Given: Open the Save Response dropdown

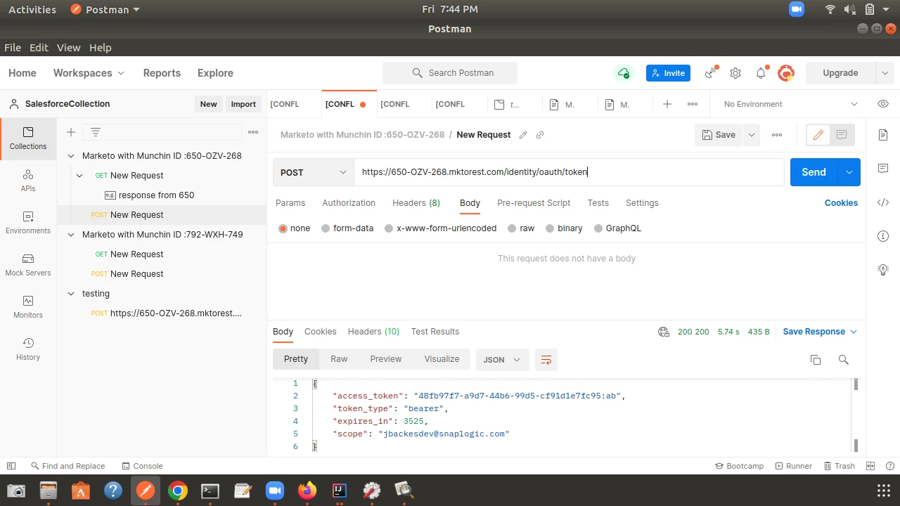Looking at the screenshot, I should (x=820, y=332).
